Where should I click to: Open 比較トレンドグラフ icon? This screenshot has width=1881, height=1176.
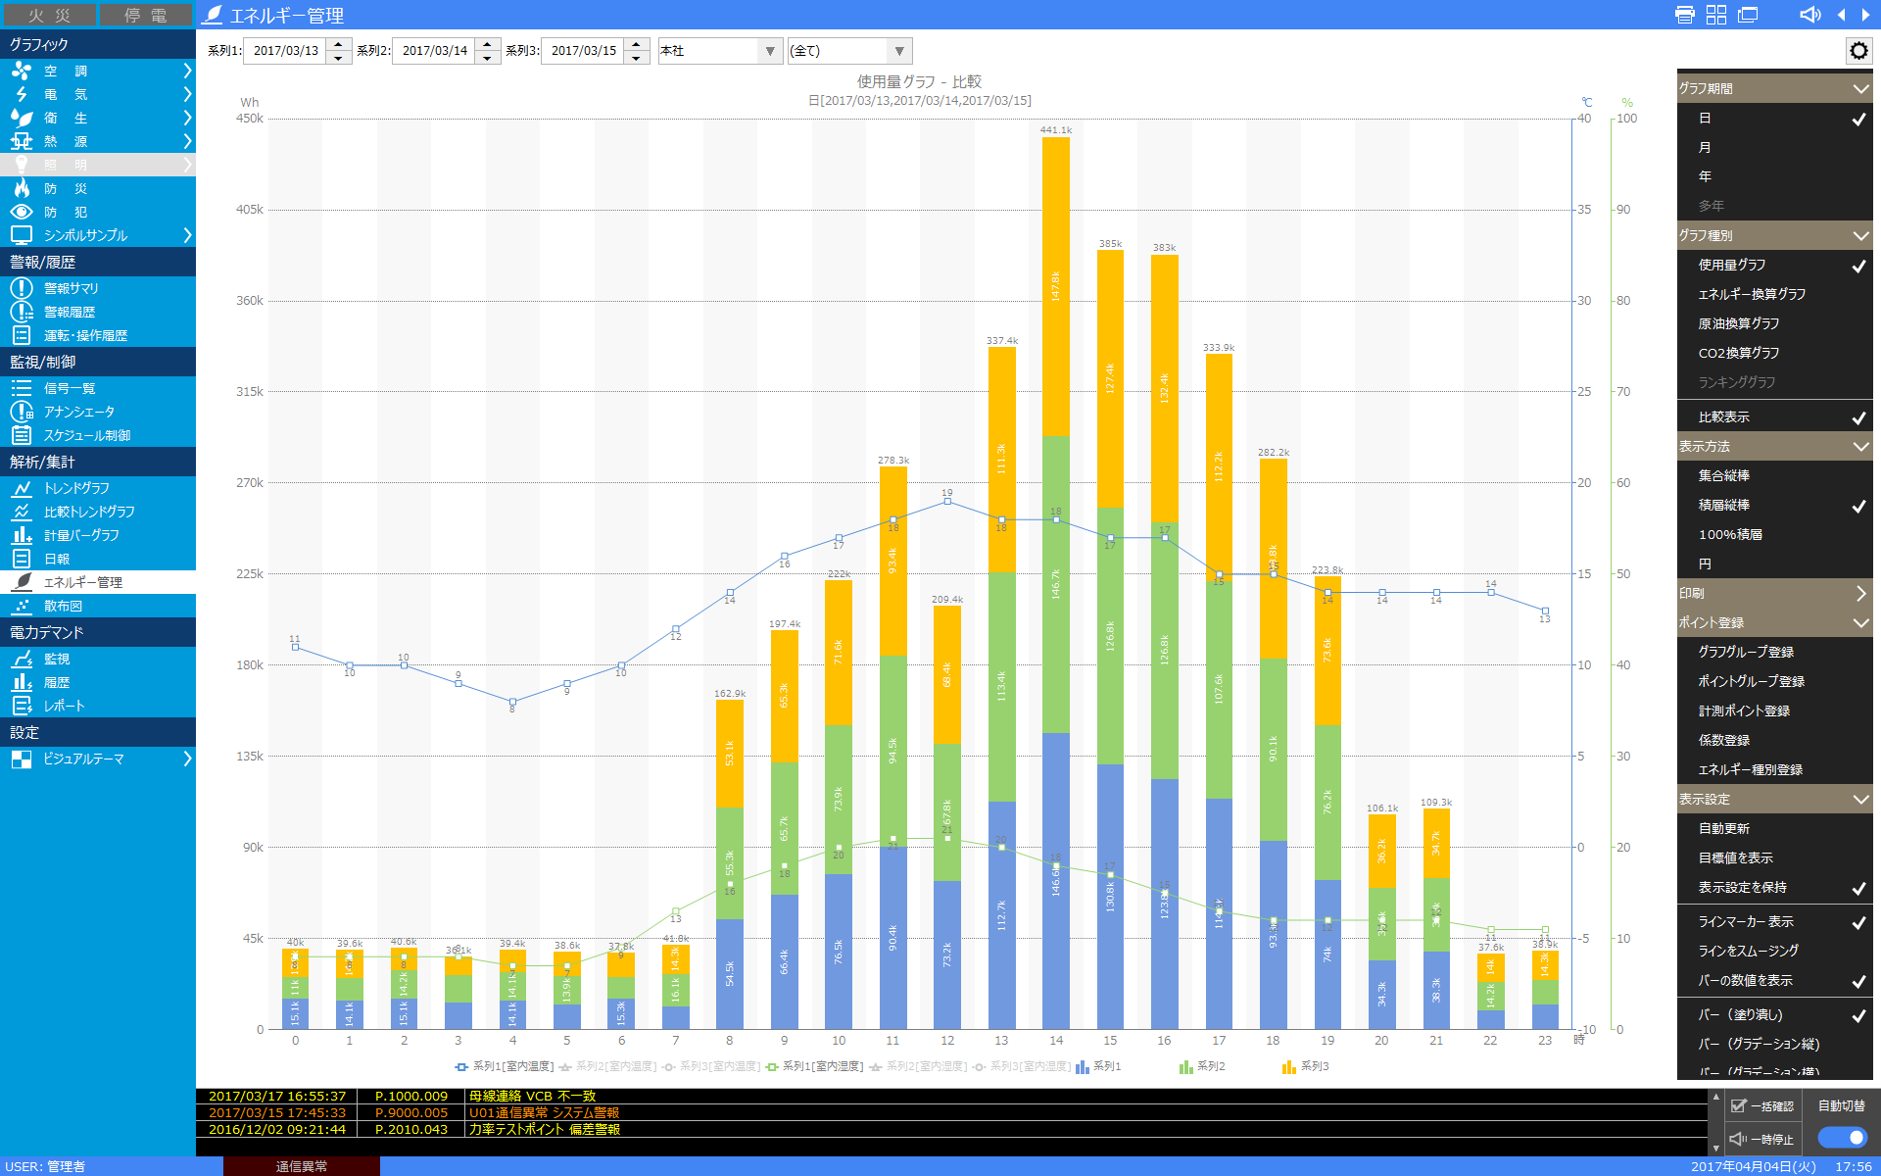(x=22, y=512)
